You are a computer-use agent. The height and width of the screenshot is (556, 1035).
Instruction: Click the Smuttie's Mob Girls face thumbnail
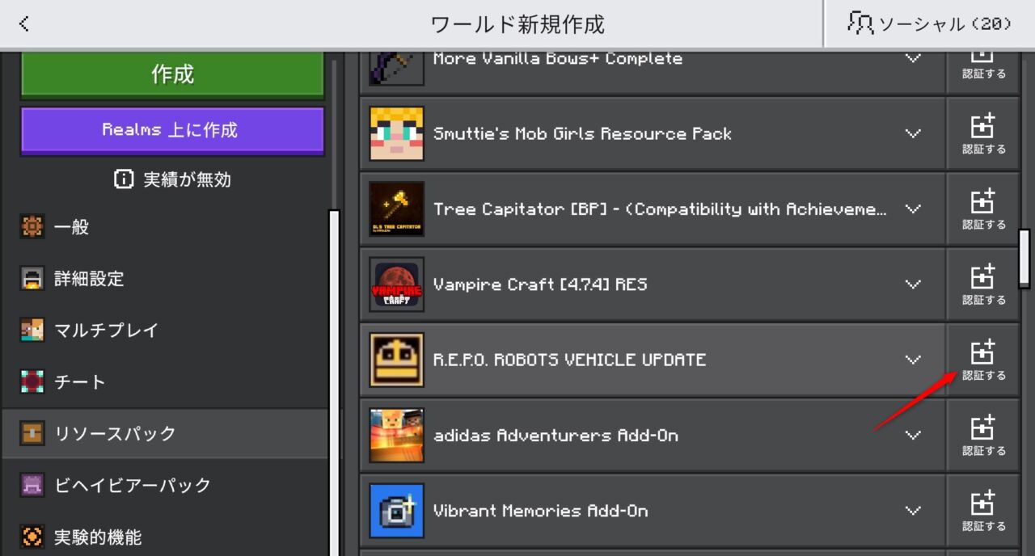[396, 133]
